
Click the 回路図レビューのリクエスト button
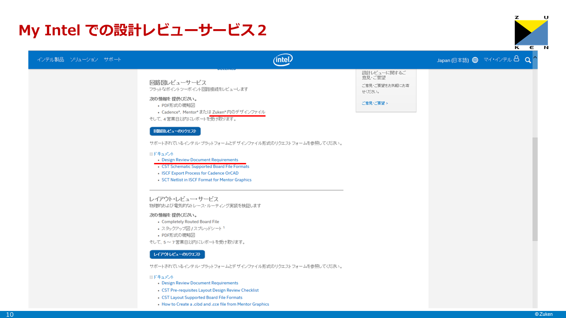coord(175,131)
